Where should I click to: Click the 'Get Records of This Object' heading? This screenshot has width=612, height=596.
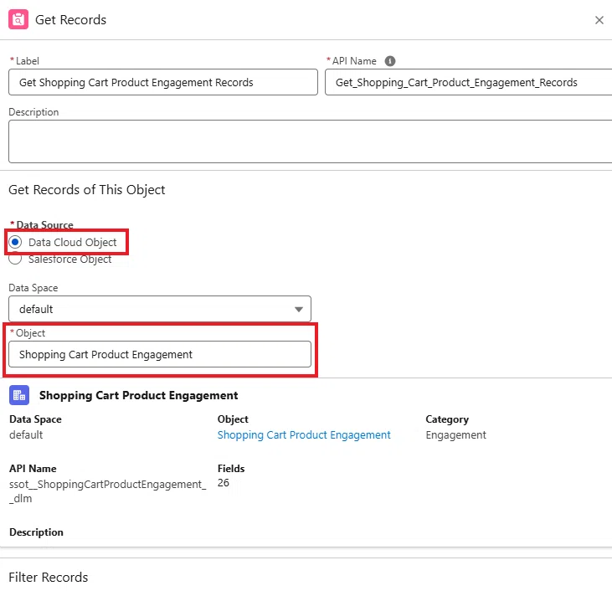click(x=86, y=190)
